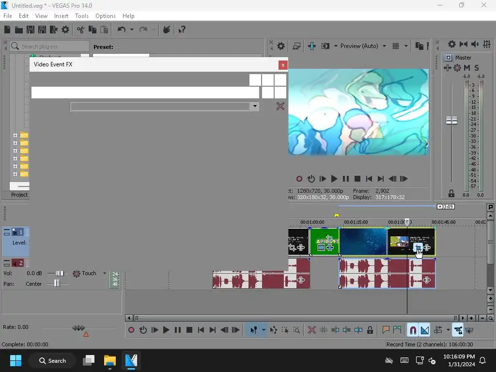Open the File menu
Image resolution: width=496 pixels, height=372 pixels.
tap(8, 16)
